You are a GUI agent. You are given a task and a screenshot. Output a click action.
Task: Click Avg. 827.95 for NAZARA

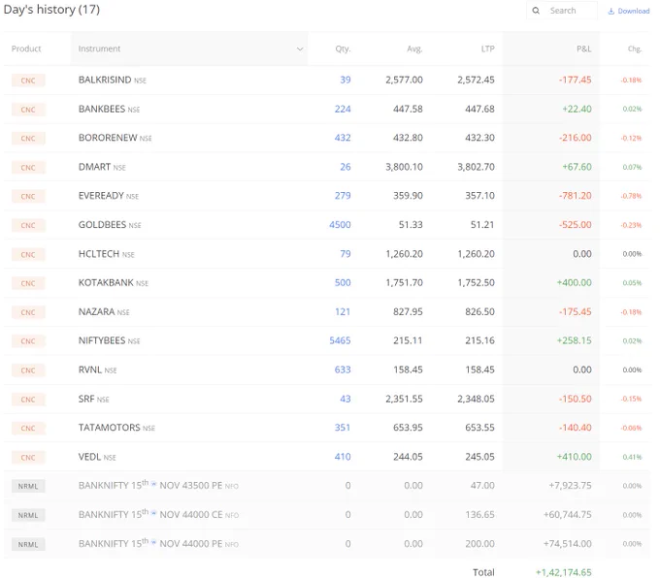408,311
